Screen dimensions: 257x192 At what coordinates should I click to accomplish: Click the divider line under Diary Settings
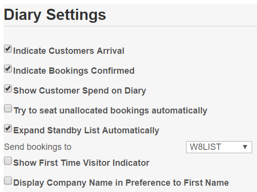click(130, 26)
